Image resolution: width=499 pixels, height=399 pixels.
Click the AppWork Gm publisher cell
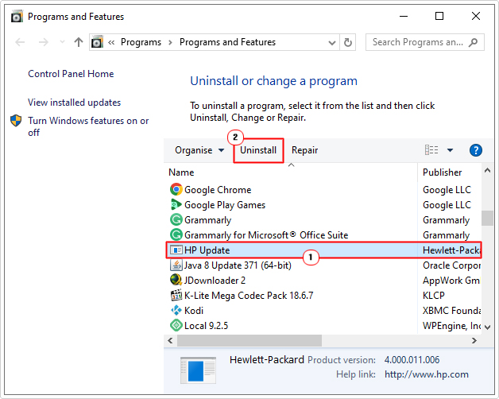pos(451,281)
